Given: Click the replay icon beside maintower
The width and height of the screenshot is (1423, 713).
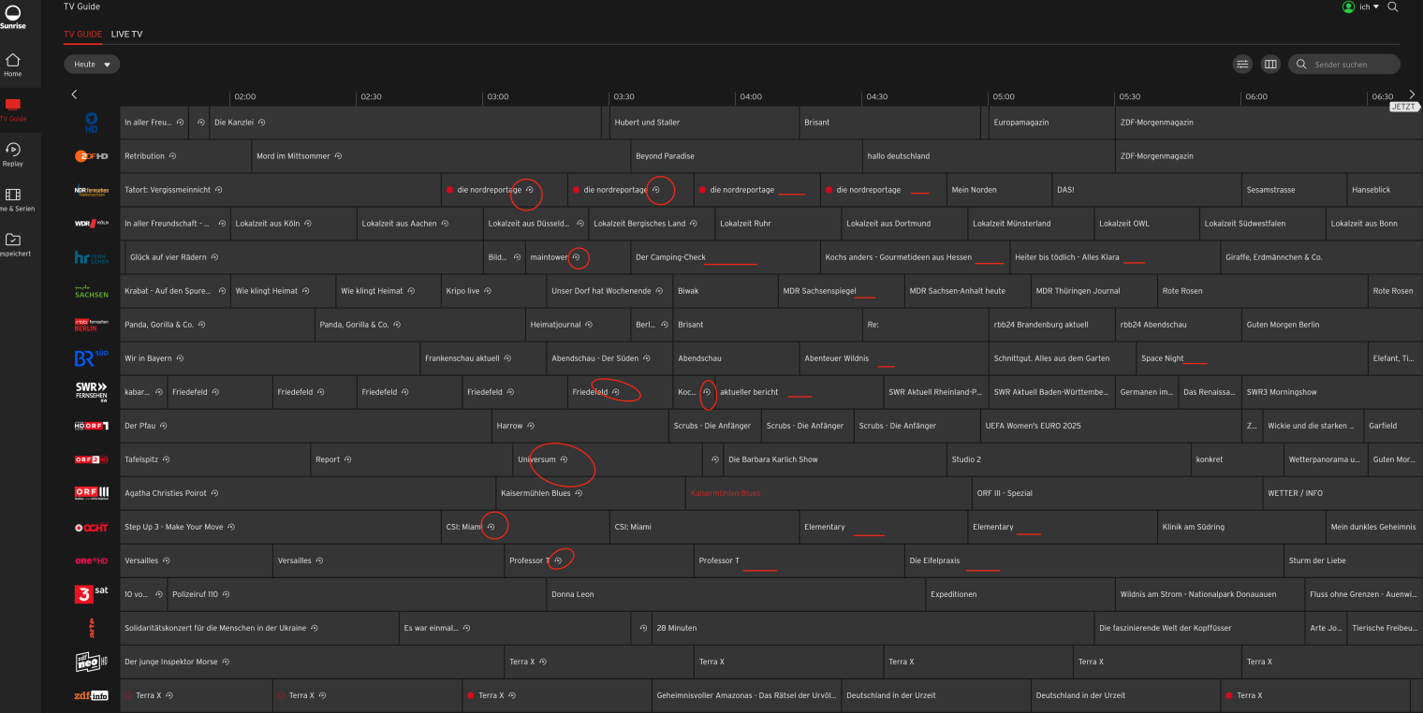Looking at the screenshot, I should click(x=577, y=257).
